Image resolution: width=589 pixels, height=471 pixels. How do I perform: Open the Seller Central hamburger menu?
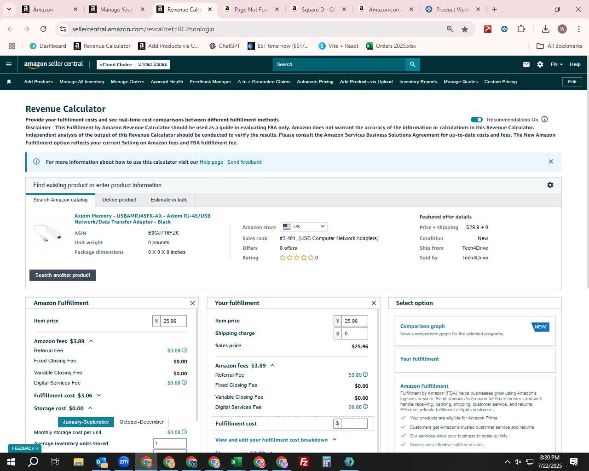point(8,64)
